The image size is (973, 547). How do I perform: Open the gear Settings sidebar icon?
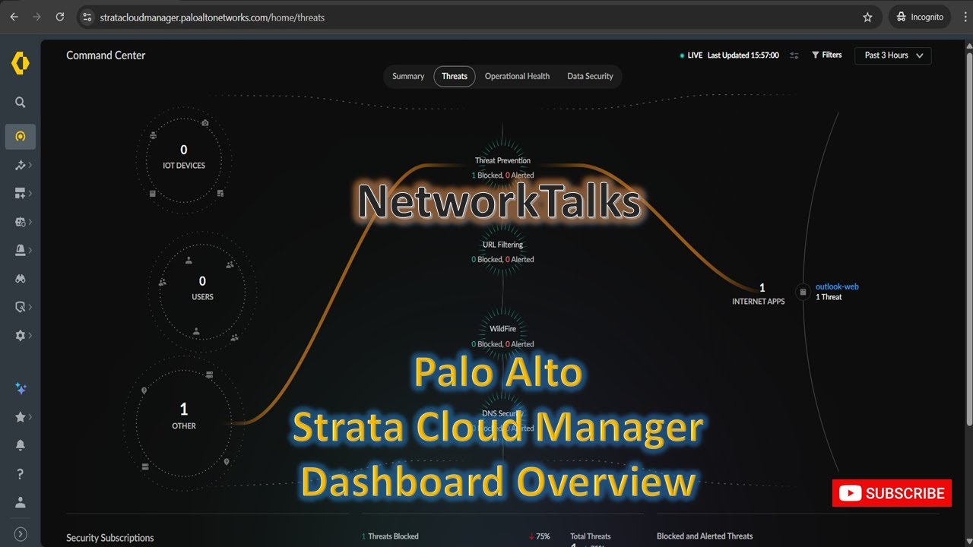(21, 335)
